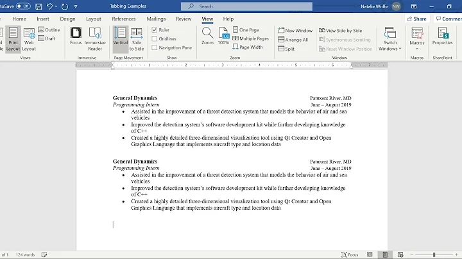Screen dimensions: 462x259
Task: Open Natalie Wolfe account avatar
Action: tap(396, 6)
